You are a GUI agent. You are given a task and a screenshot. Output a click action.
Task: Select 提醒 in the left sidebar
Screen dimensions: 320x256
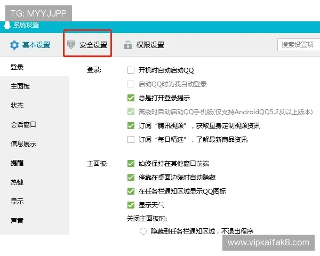point(34,163)
